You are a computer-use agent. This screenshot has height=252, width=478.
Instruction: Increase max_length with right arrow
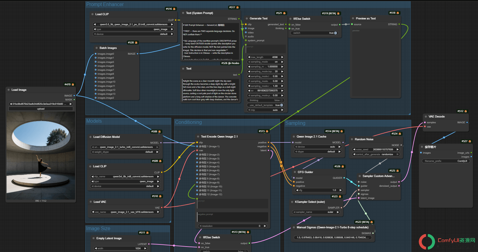[282, 57]
